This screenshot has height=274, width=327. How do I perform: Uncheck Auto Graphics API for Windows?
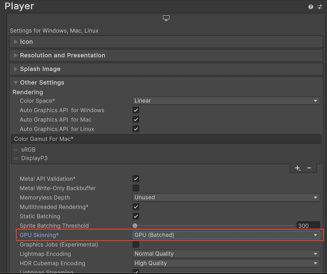(x=136, y=110)
